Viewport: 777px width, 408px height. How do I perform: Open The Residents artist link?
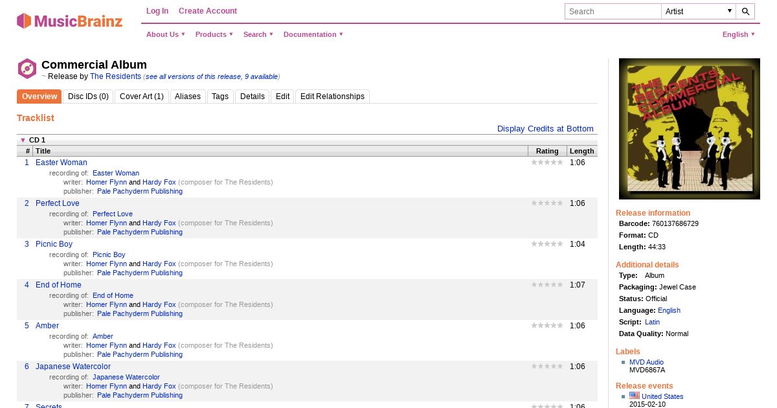click(x=115, y=76)
